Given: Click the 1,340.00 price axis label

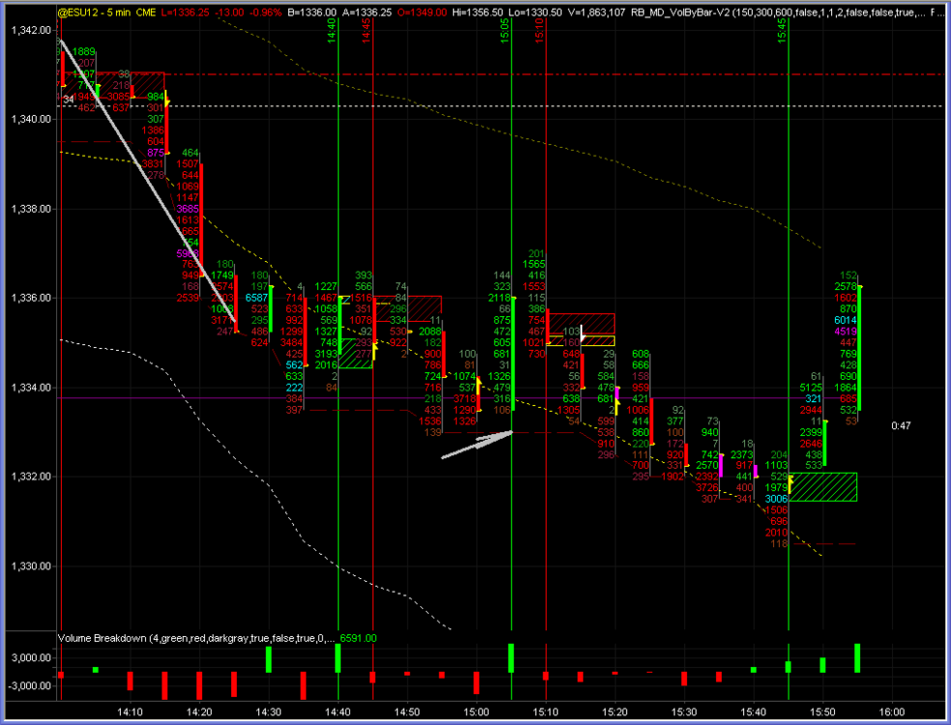Looking at the screenshot, I should click(31, 120).
